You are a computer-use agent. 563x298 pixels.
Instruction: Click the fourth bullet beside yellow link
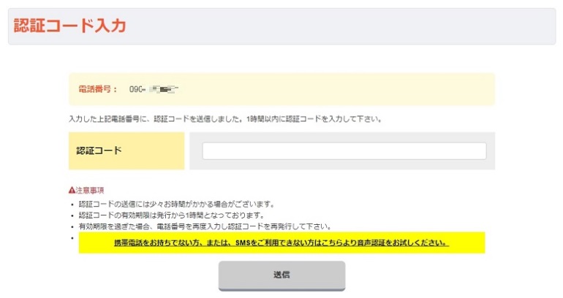[72, 237]
